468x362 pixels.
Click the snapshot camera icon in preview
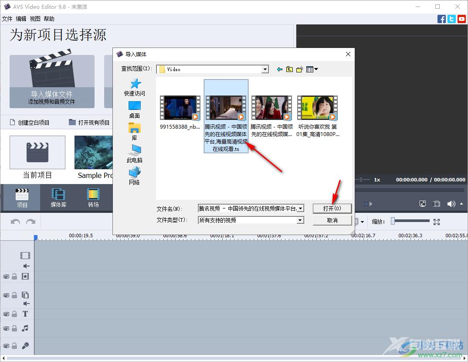click(x=437, y=204)
